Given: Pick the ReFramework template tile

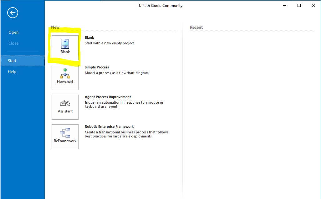Looking at the screenshot, I should [65, 137].
